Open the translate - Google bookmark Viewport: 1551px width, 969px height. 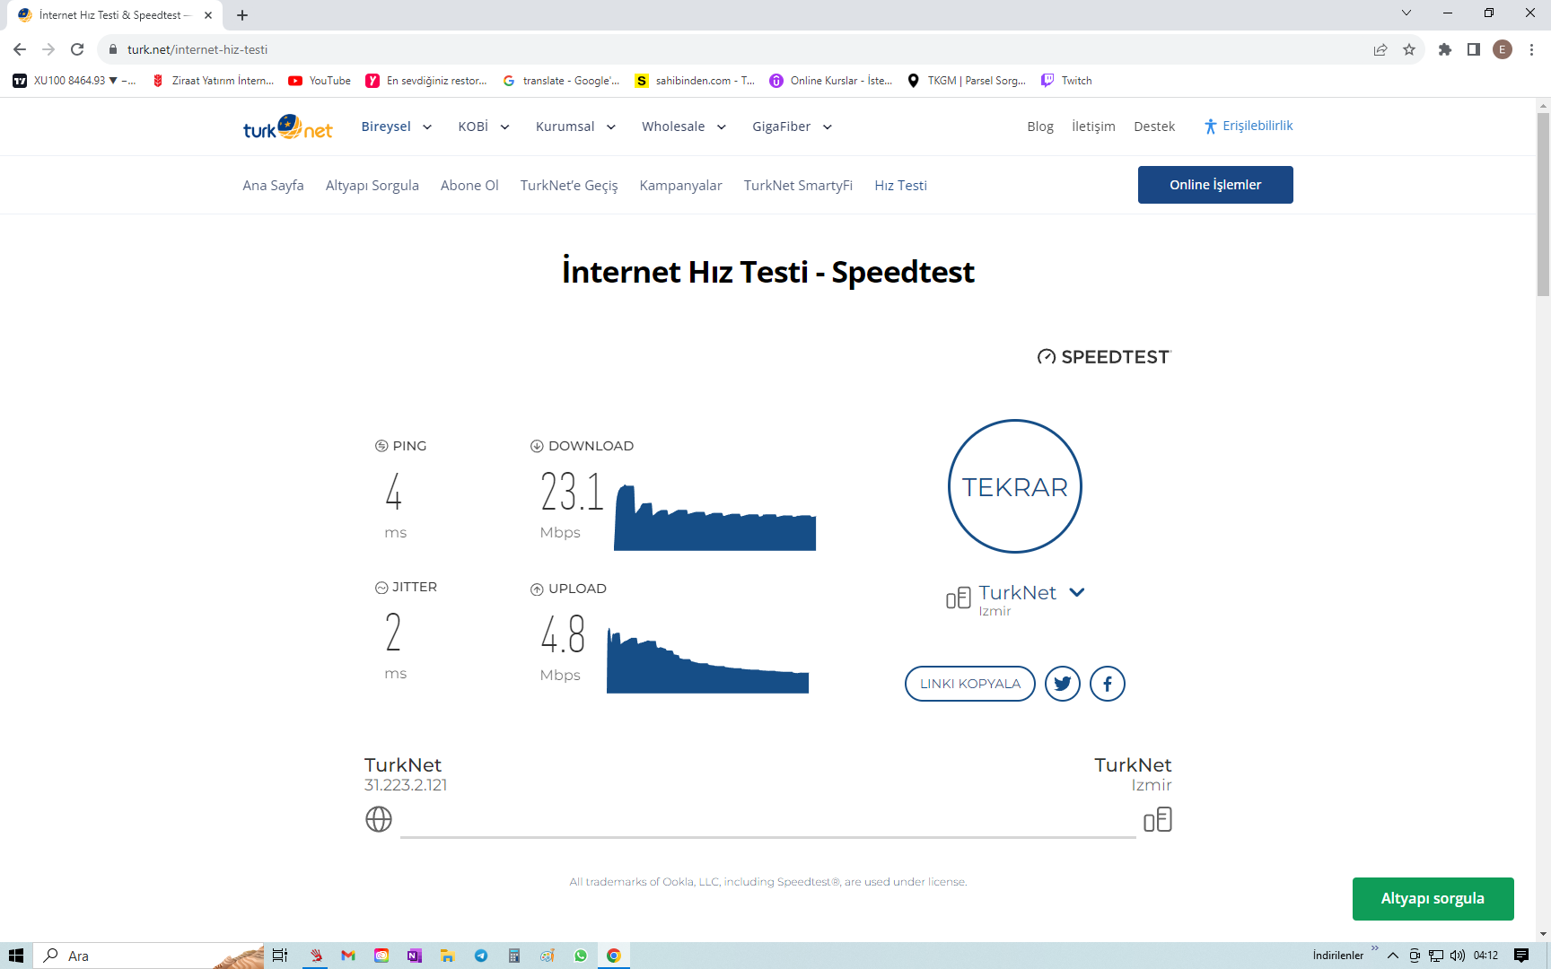(561, 81)
